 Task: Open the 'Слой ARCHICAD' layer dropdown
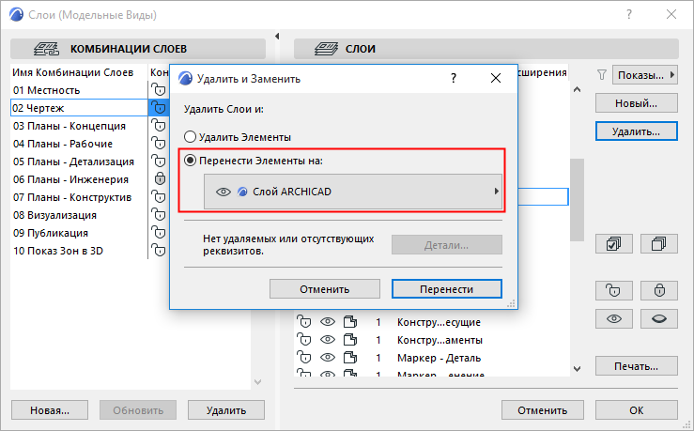tap(353, 192)
